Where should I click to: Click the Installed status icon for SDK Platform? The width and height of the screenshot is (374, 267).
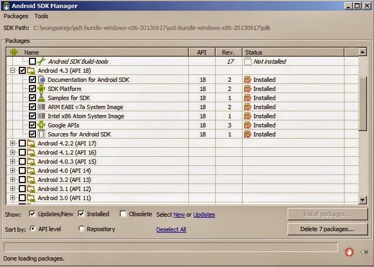247,89
